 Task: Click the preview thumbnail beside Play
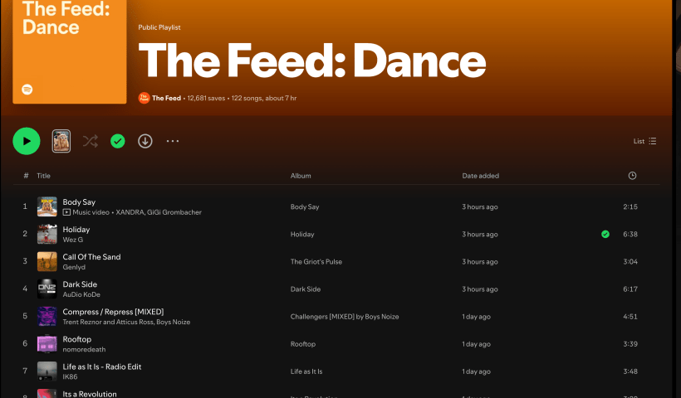(x=61, y=141)
